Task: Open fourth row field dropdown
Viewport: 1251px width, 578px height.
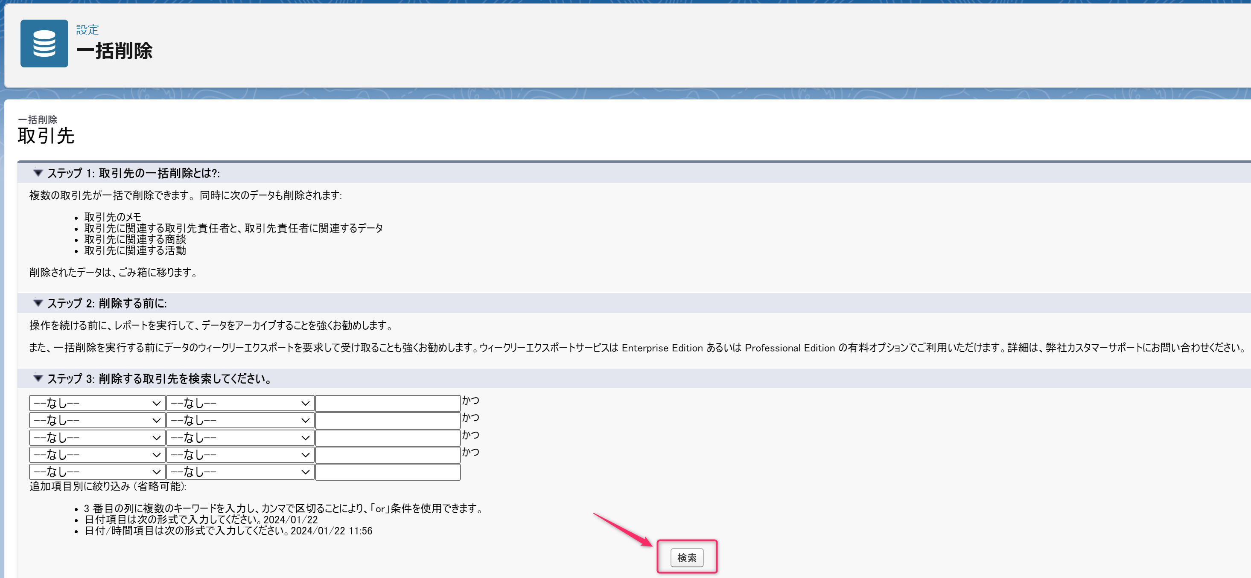Action: point(96,454)
